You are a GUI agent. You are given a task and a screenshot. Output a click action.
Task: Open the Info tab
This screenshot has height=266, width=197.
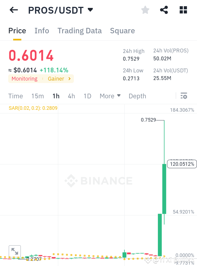[42, 31]
